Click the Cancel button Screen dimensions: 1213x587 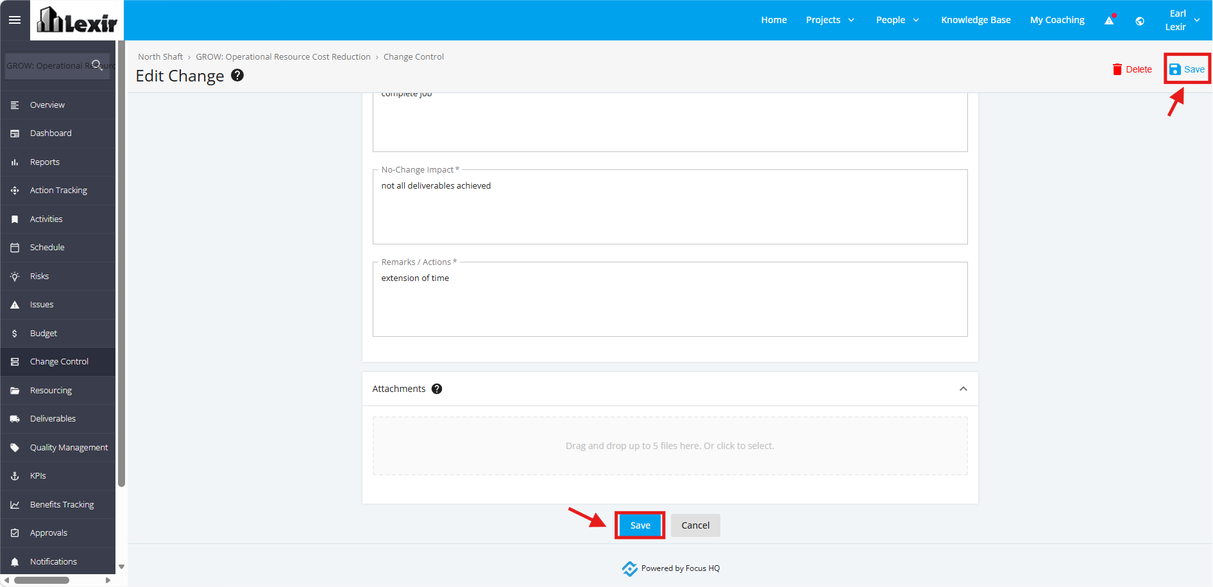(x=695, y=525)
